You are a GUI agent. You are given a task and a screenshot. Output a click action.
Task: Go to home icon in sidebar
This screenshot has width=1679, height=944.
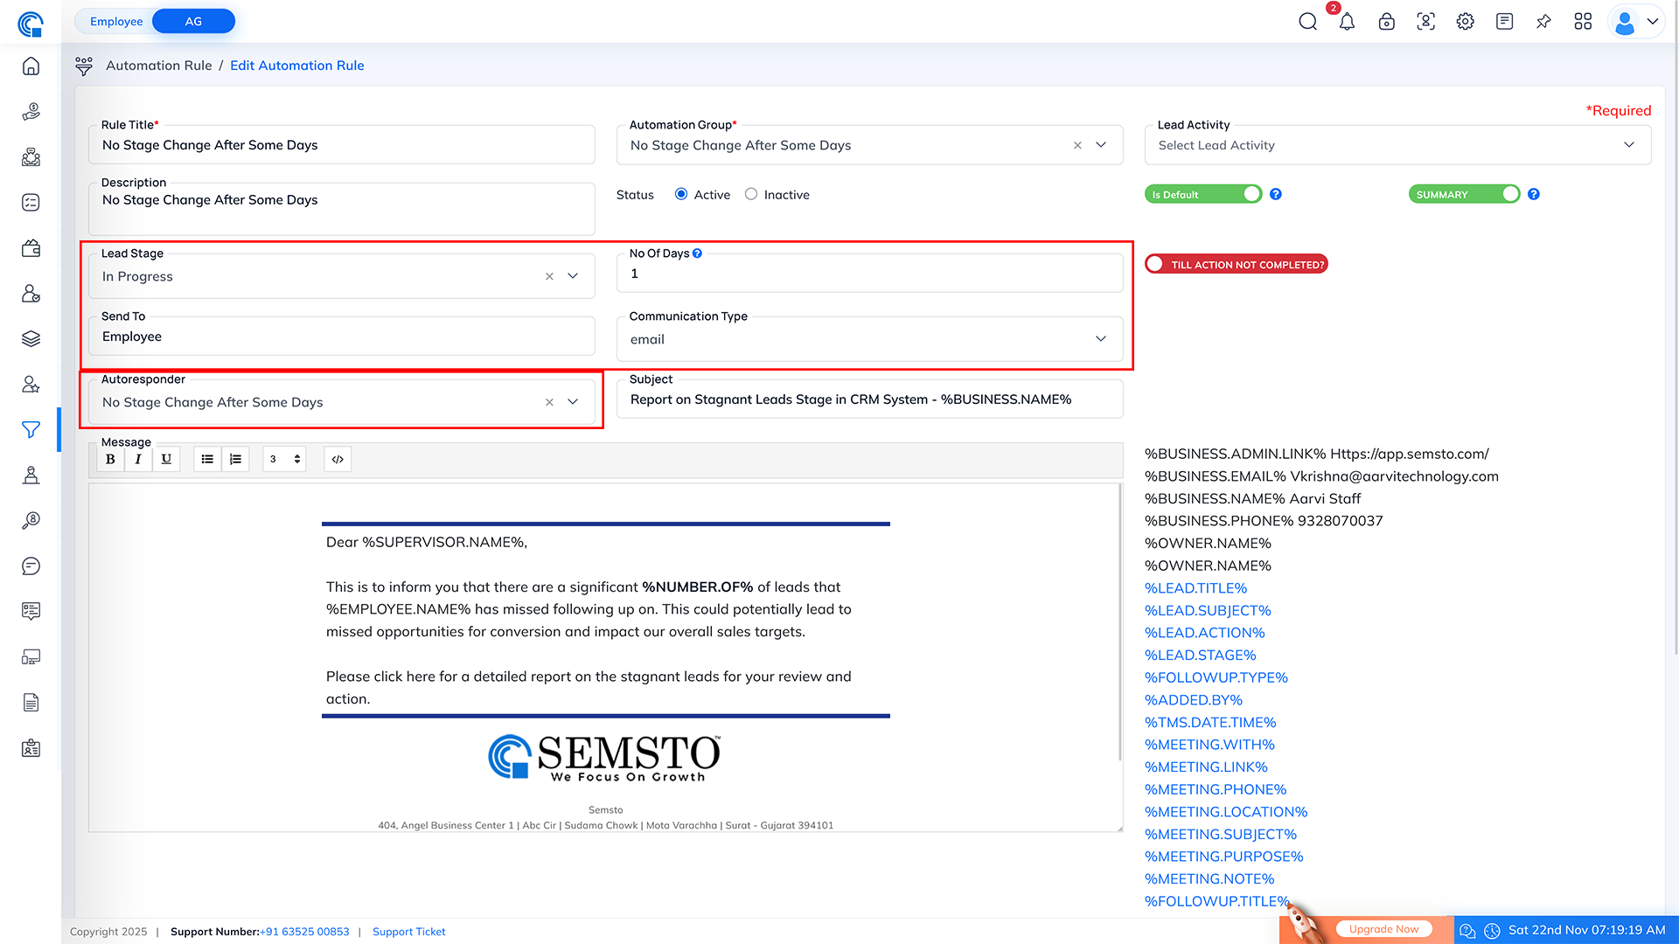31,66
